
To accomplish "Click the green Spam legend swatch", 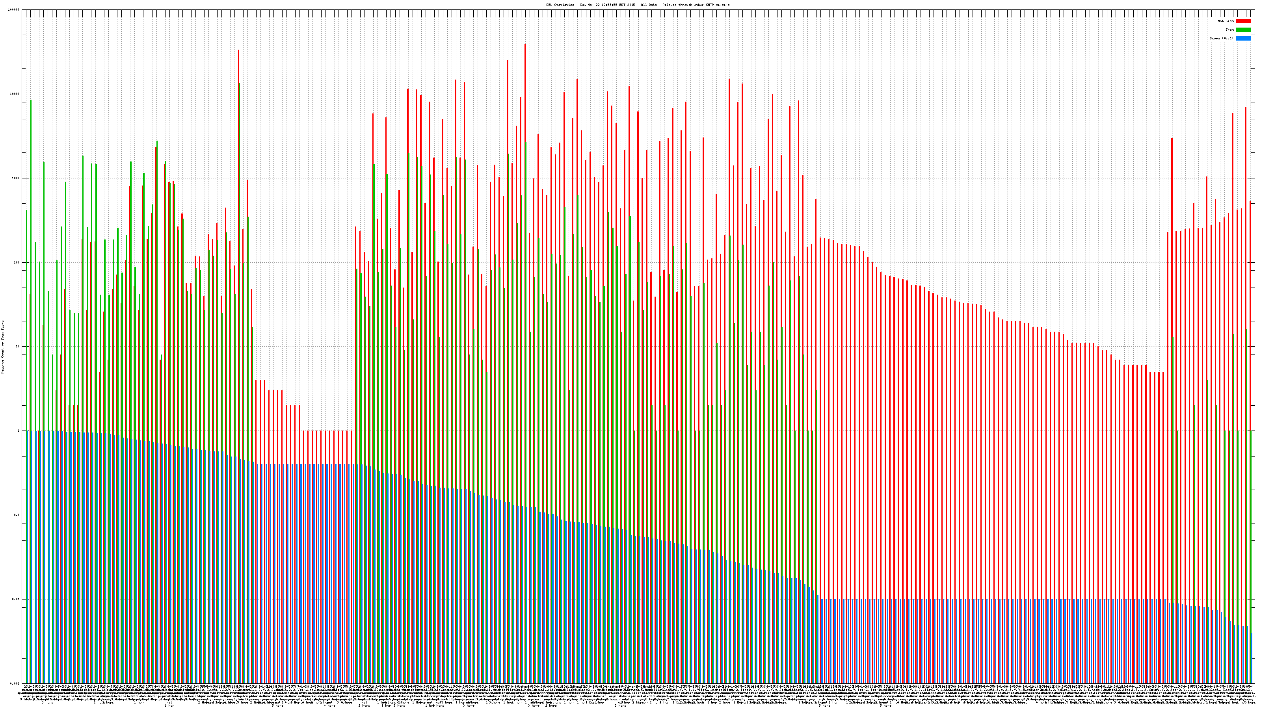I will pos(1243,30).
